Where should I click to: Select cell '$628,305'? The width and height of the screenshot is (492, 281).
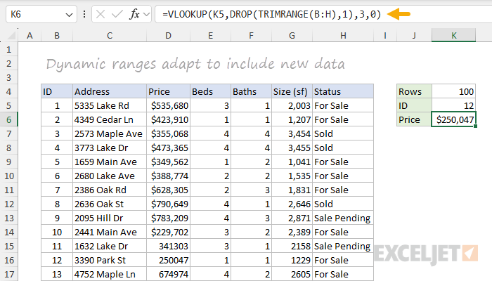coord(168,190)
